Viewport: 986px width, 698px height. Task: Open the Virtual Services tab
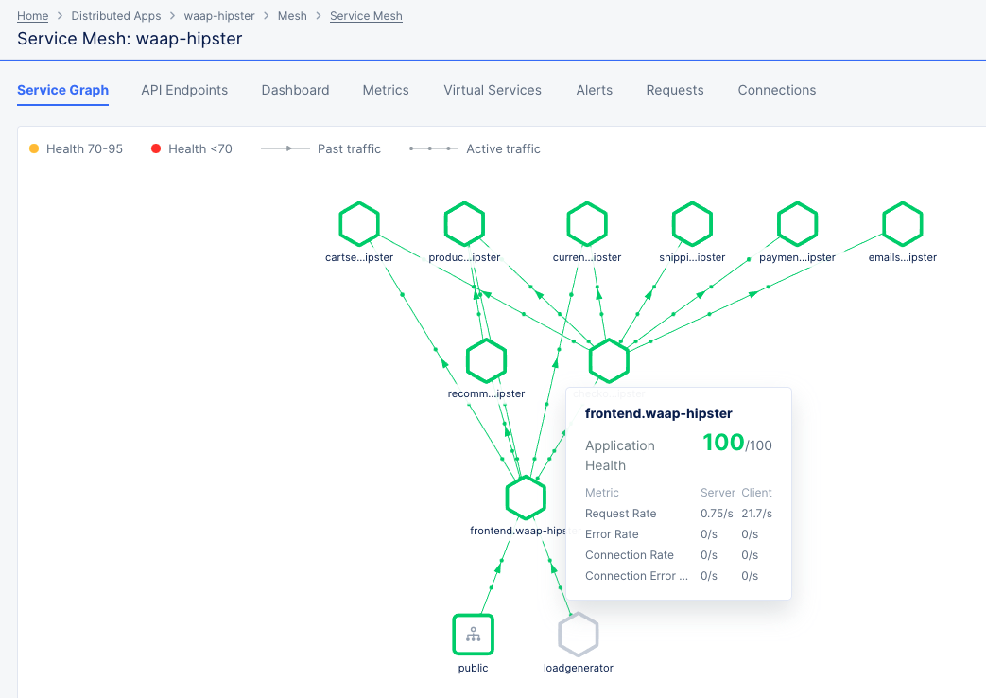[x=492, y=90]
